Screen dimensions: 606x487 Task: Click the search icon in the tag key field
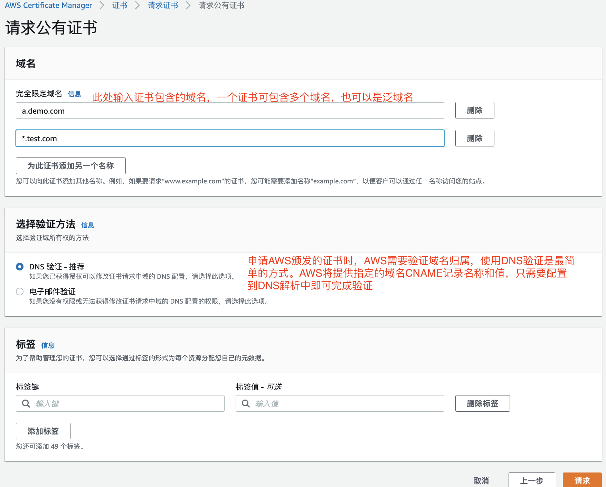coord(26,403)
